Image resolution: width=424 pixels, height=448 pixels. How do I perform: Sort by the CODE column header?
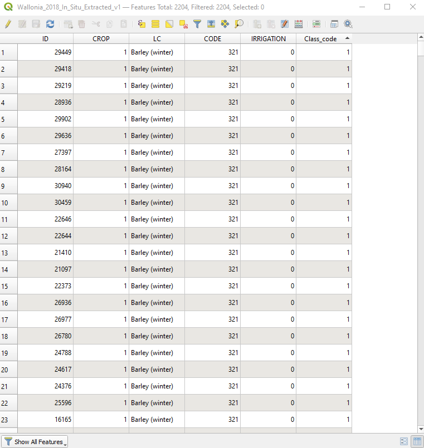pos(213,39)
